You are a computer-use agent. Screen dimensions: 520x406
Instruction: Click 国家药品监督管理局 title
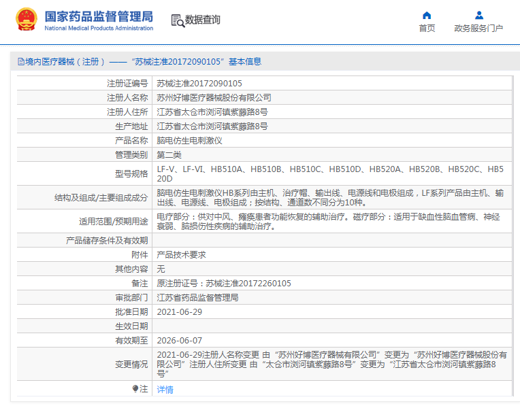(99, 16)
